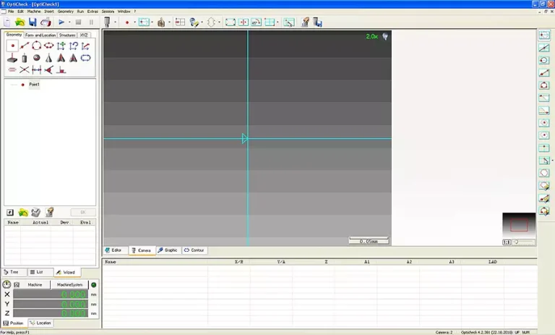555x335 pixels.
Task: Click the Save disk icon
Action: tap(33, 22)
